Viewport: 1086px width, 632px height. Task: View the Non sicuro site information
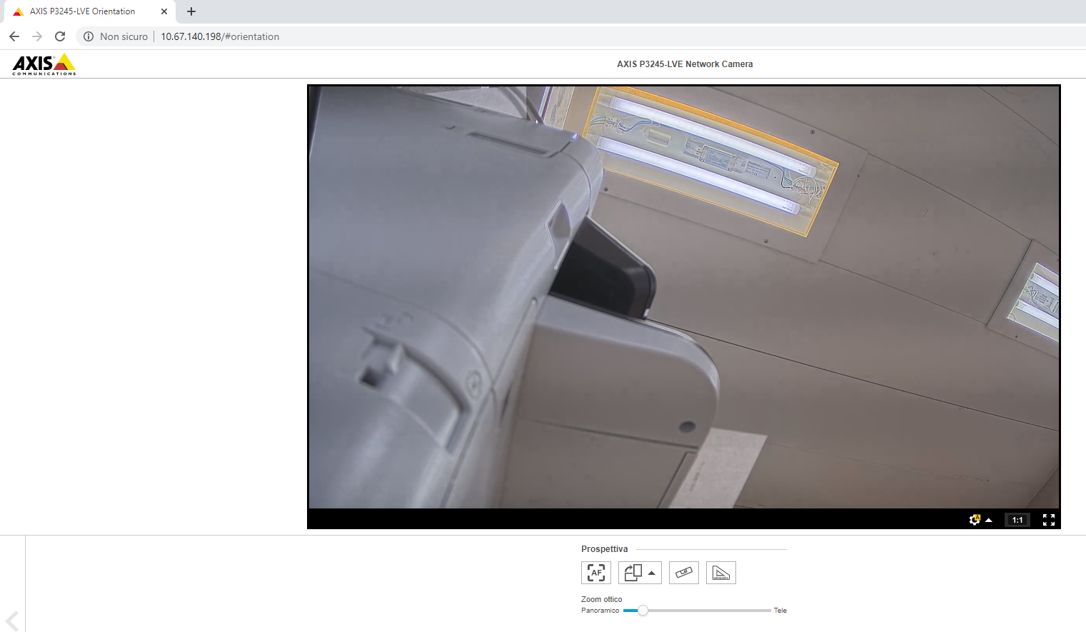[116, 36]
